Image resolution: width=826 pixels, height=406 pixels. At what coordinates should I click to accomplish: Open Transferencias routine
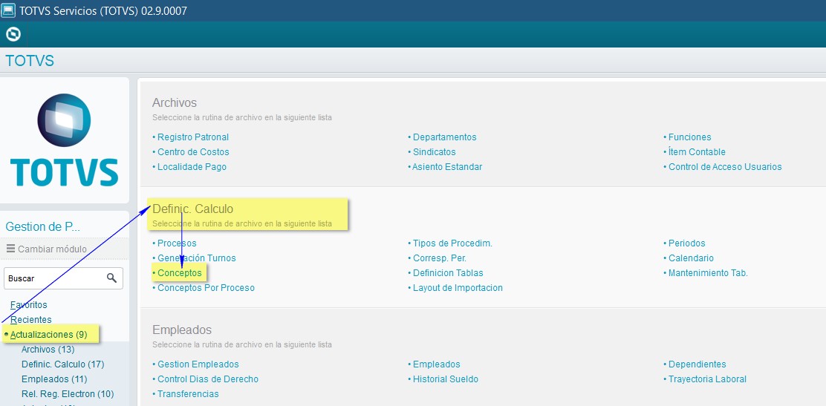pos(188,393)
